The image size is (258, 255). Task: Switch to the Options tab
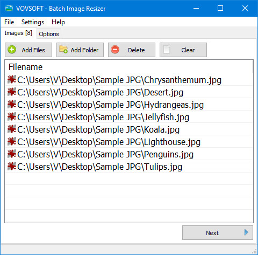coord(49,34)
